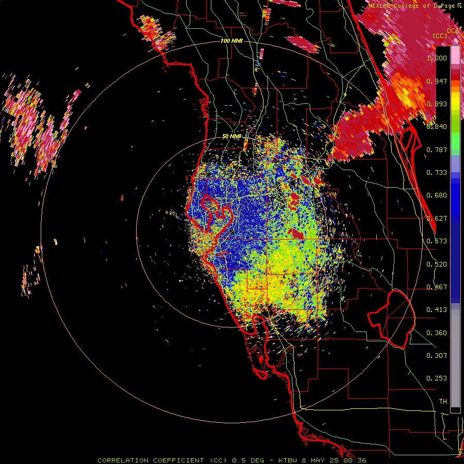Pick the pink top segment of color bar
Viewport: 464px width, 464px height.
click(x=455, y=55)
